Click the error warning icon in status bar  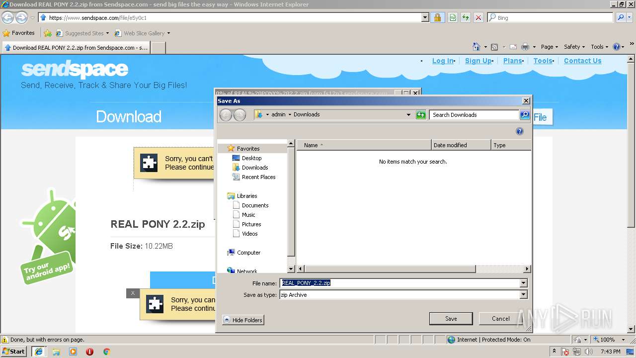coord(5,340)
